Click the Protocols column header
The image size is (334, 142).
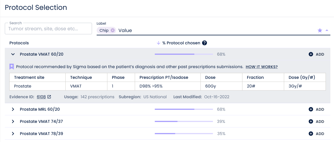[19, 43]
